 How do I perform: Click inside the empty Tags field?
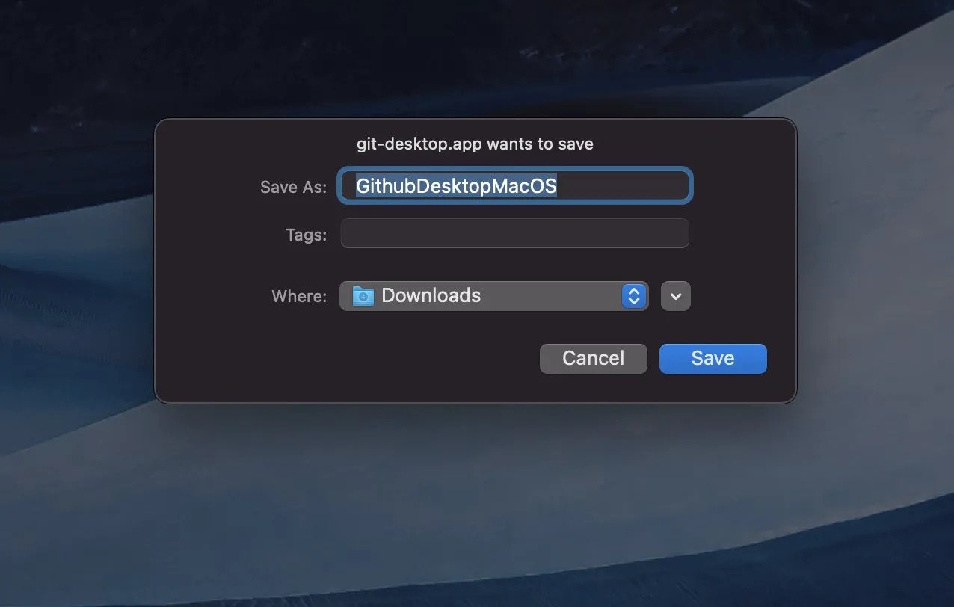[x=514, y=234]
